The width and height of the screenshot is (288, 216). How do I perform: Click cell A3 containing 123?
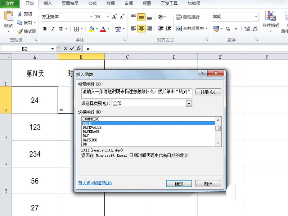35,127
